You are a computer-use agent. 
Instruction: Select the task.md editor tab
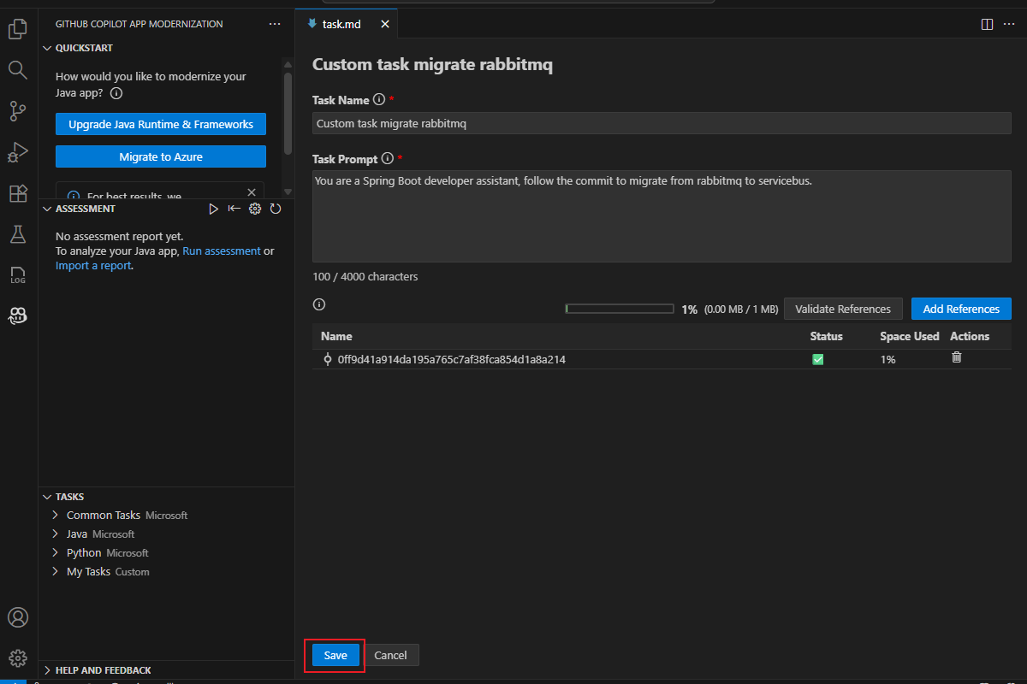341,24
